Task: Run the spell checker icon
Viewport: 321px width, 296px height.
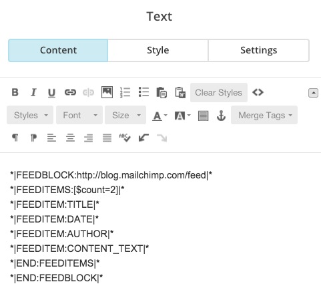Action: 125,138
